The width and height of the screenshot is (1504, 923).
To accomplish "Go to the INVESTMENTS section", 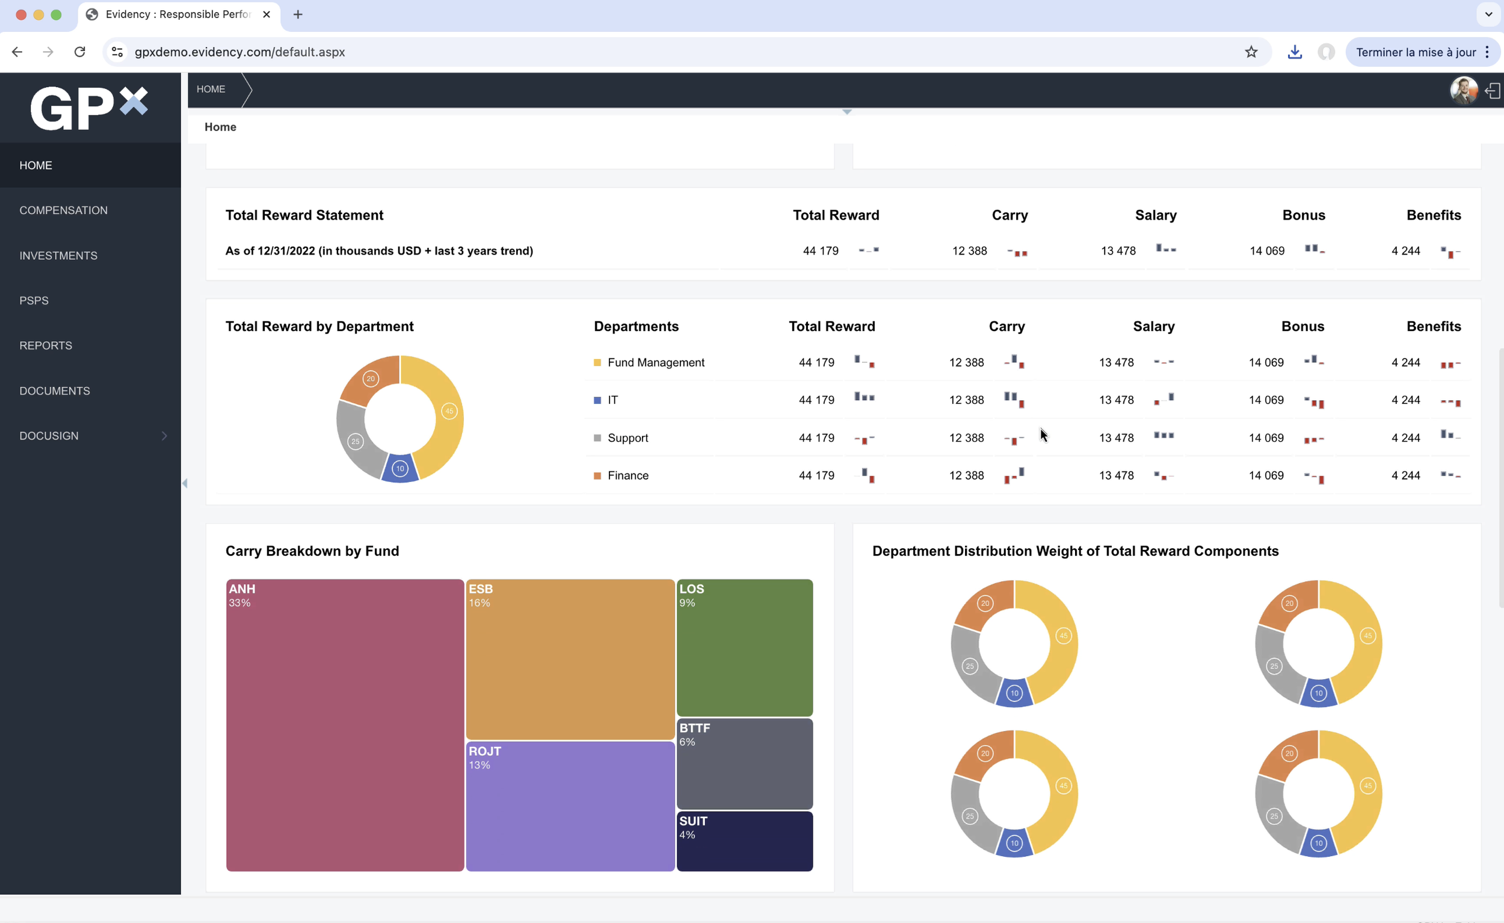I will pos(58,256).
